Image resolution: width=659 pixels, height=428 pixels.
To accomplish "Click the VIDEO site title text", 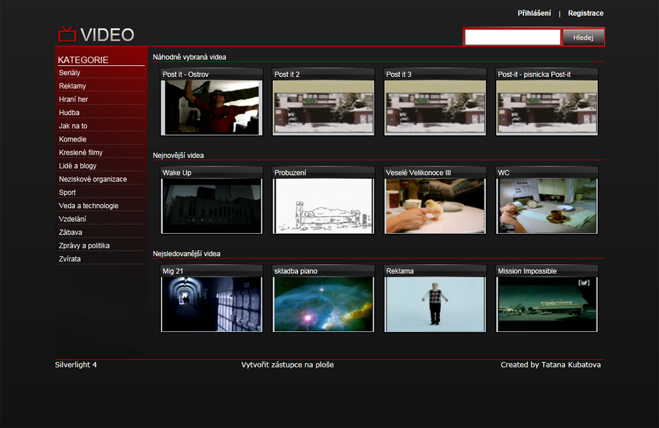I will coord(107,35).
